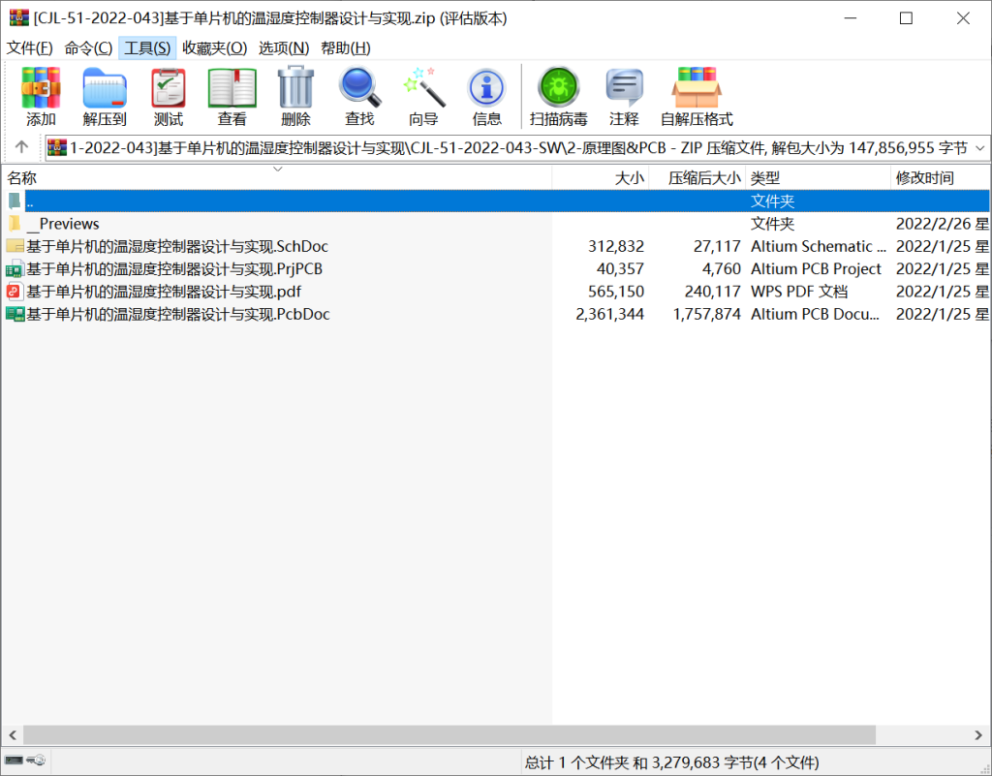Sort files by 大小 column header

(629, 178)
